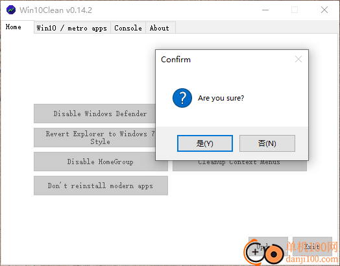Click the "Are you sure?" message text
This screenshot has width=340, height=266.
point(221,98)
